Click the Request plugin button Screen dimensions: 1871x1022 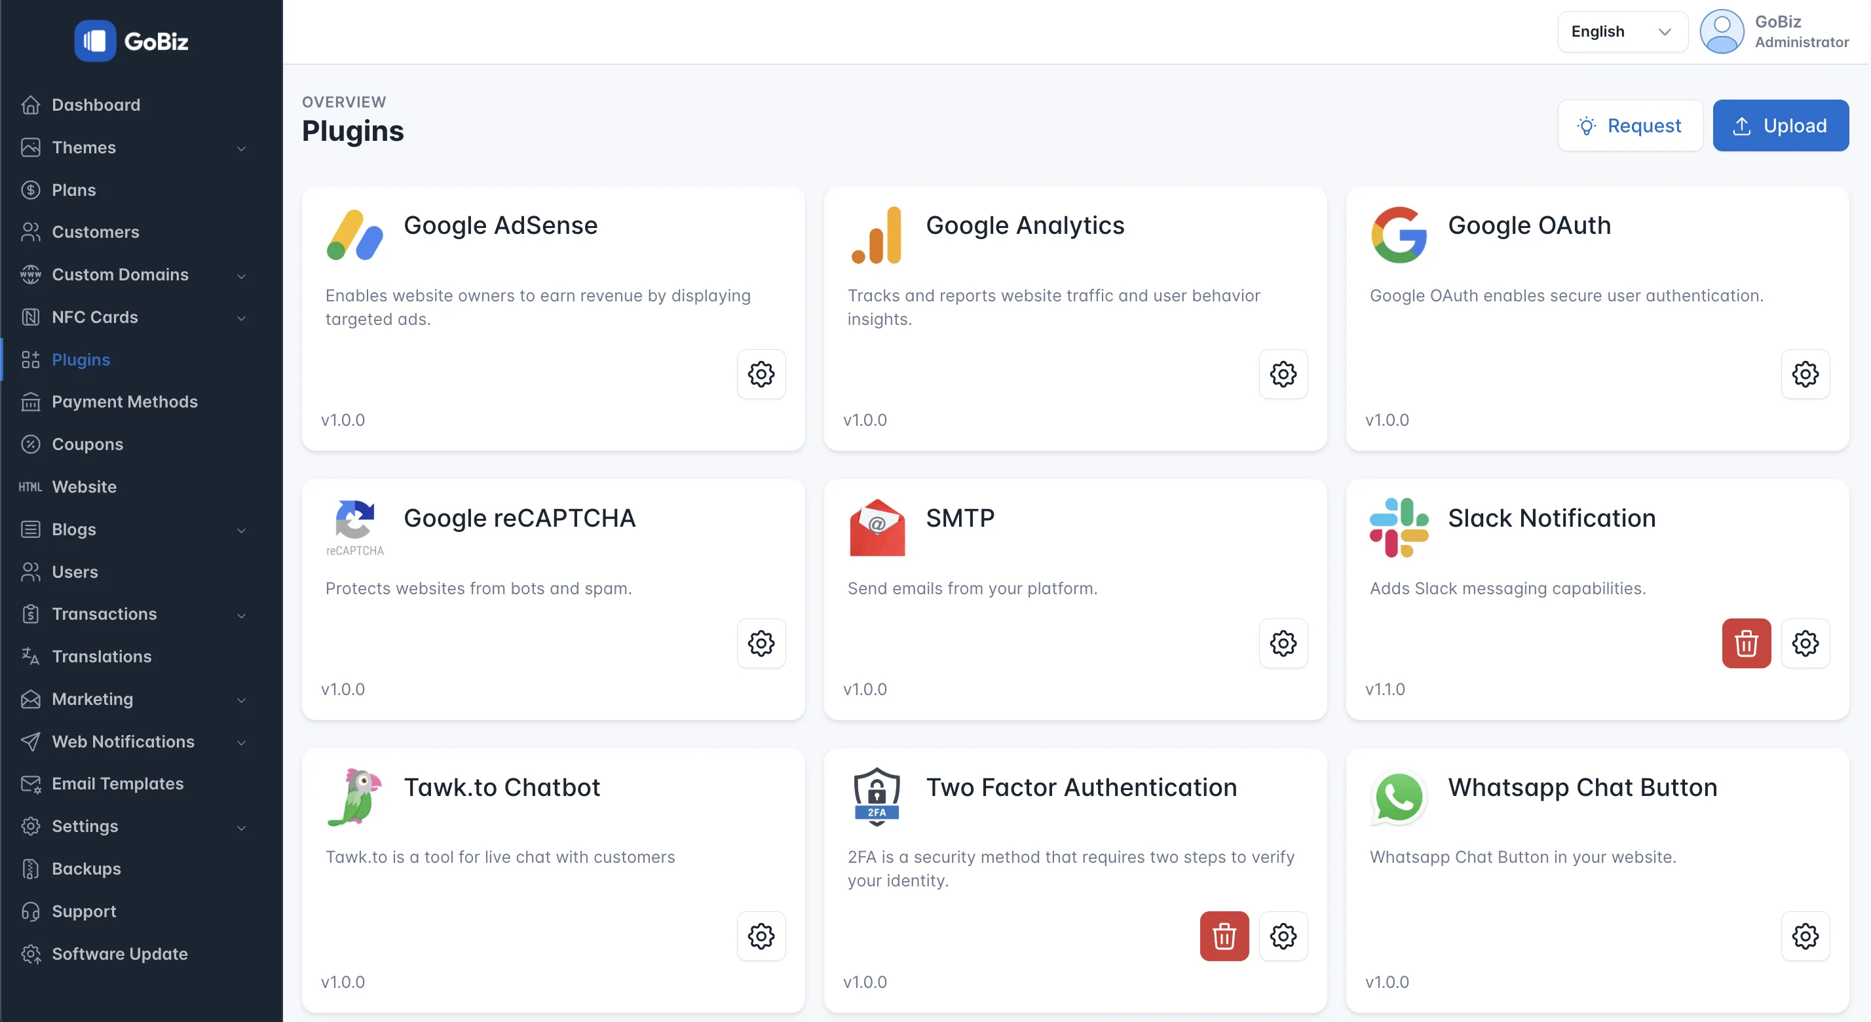(x=1630, y=126)
